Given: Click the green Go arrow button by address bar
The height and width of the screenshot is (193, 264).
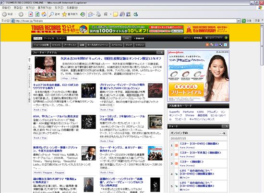Looking at the screenshot, I should point(243,21).
